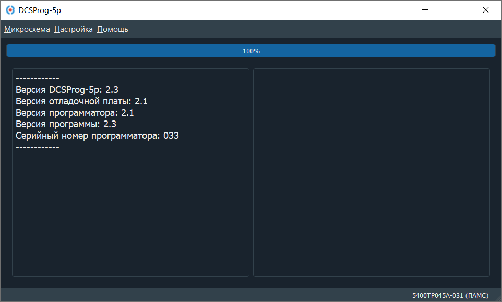Image resolution: width=502 pixels, height=302 pixels.
Task: Click the window resize grip in status bar
Action: (498, 298)
